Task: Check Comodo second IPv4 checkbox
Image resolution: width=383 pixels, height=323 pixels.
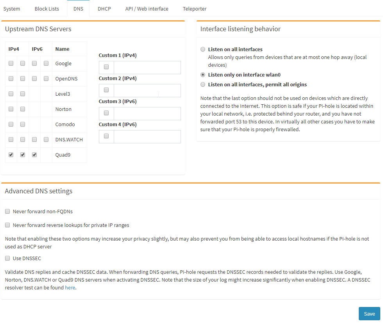Action: [23, 124]
